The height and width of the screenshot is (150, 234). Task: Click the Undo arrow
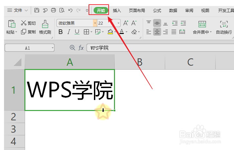click(x=70, y=10)
